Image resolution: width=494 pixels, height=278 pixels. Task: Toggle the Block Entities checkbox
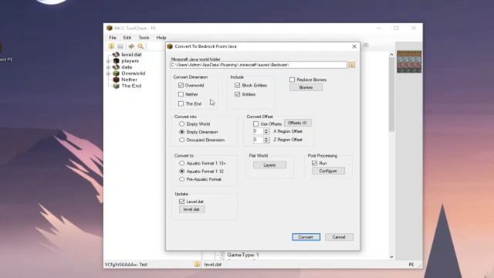tap(238, 85)
